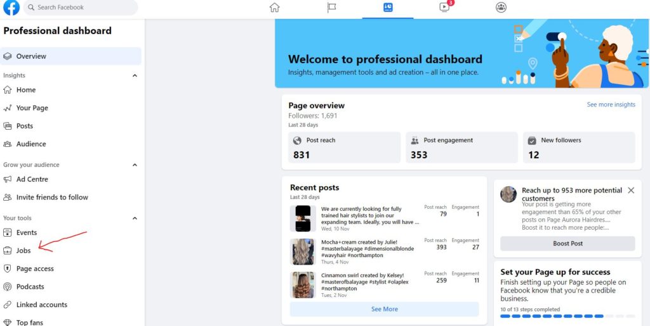Click the Home house icon in sidebar
The height and width of the screenshot is (326, 650).
7,90
